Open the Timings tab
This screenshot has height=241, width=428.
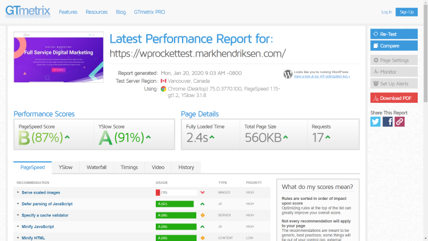[x=129, y=167]
